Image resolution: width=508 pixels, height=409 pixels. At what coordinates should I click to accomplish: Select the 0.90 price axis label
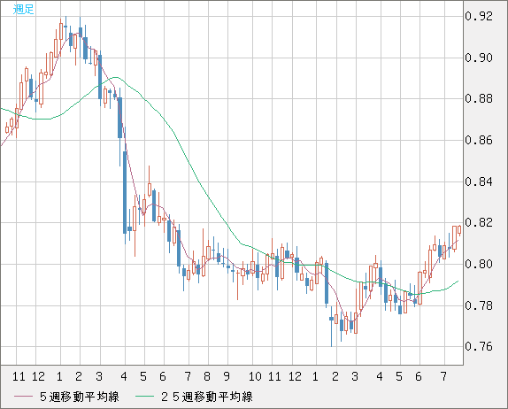click(x=479, y=58)
